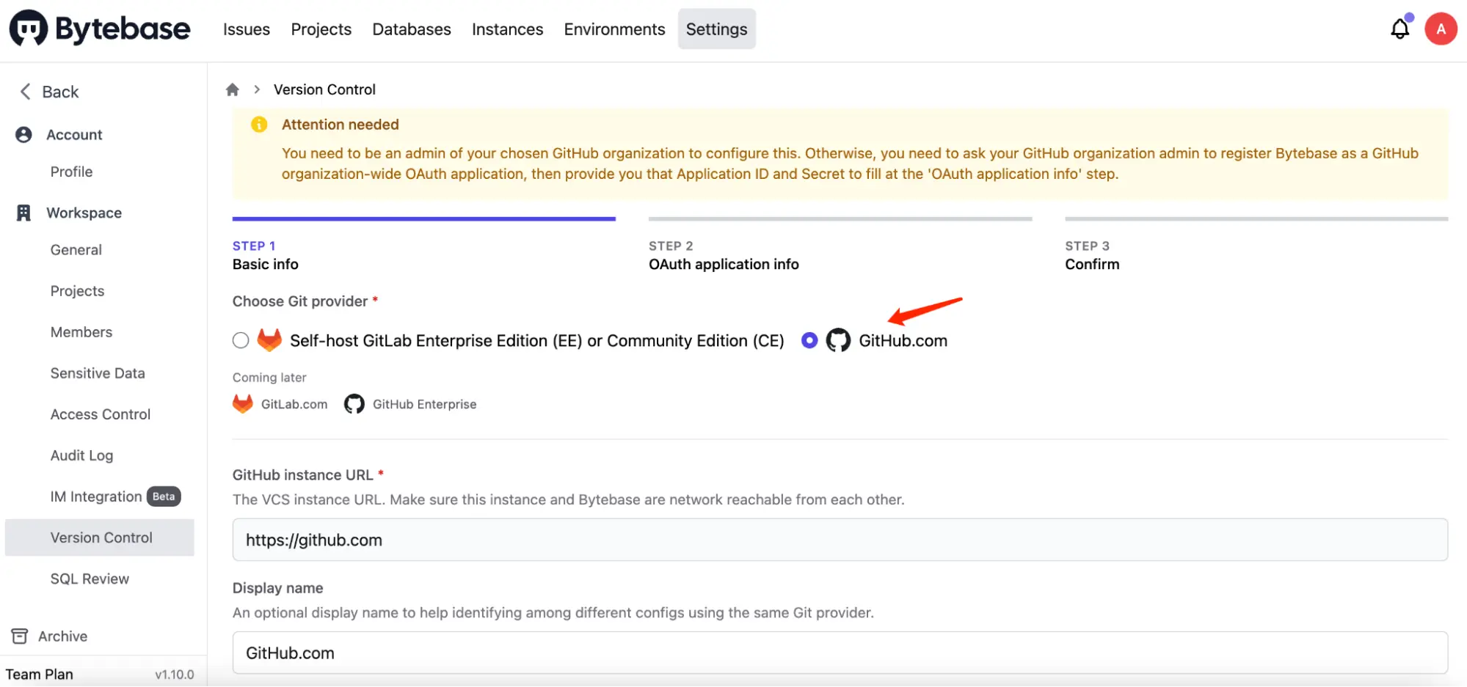Click the STEP 2 OAuth progress bar
1467x687 pixels.
click(840, 218)
